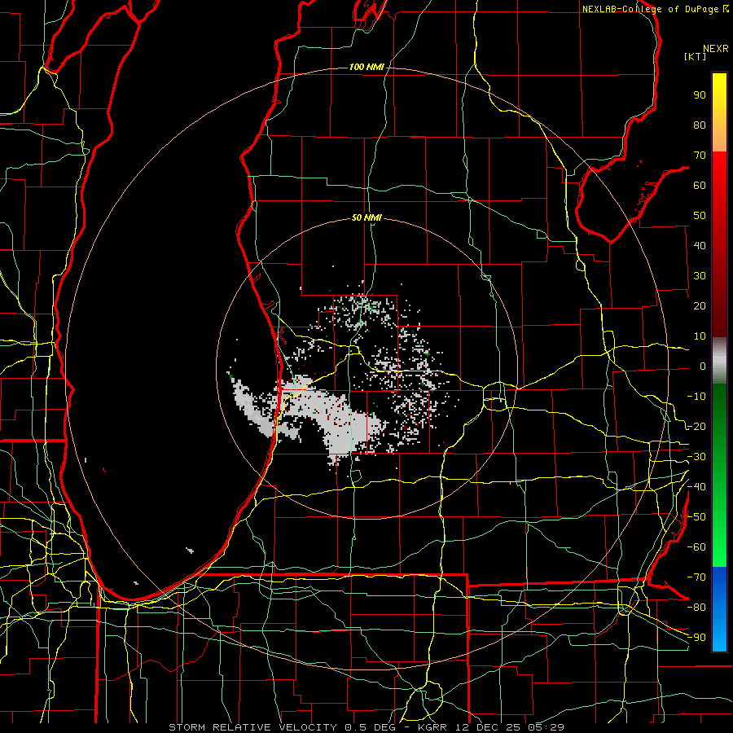Click the -60 value on the velocity scale
Screen dimensions: 733x733
(x=696, y=547)
